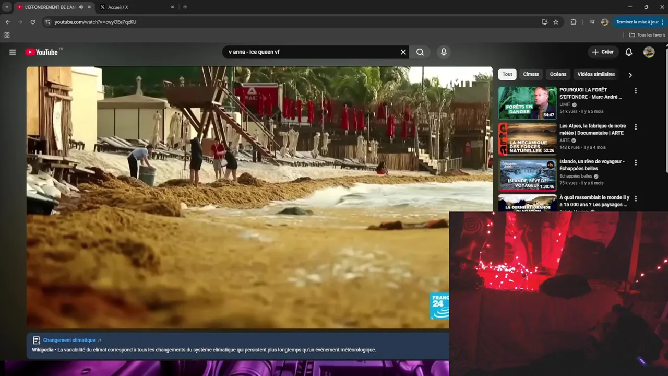
Task: Open more options for Islande video
Action: pyautogui.click(x=636, y=162)
